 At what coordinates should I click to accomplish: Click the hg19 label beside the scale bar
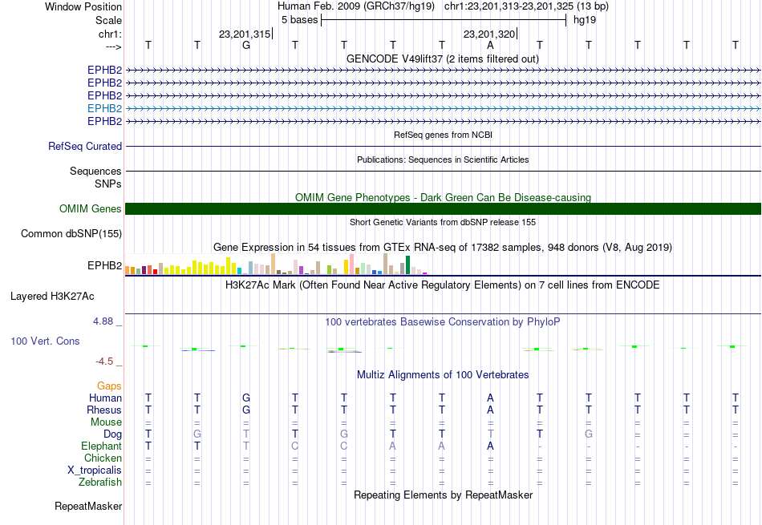[585, 20]
